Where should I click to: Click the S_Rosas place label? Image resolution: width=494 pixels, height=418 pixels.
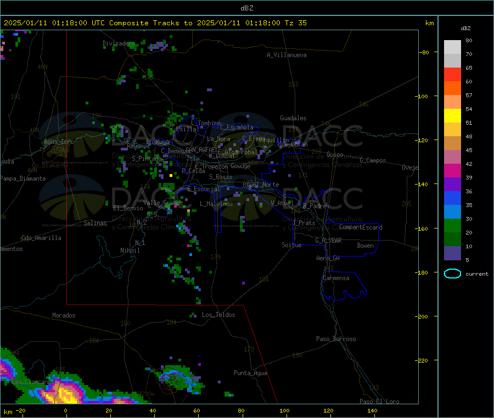pos(221,177)
